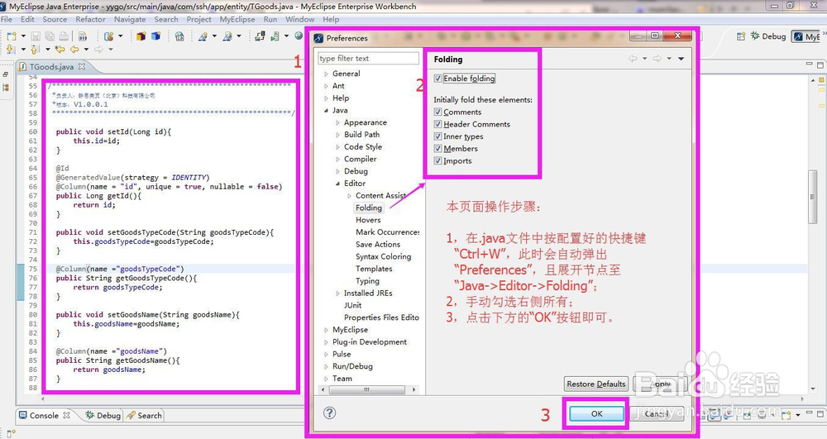Click the Preferences forward arrow icon

[x=657, y=59]
